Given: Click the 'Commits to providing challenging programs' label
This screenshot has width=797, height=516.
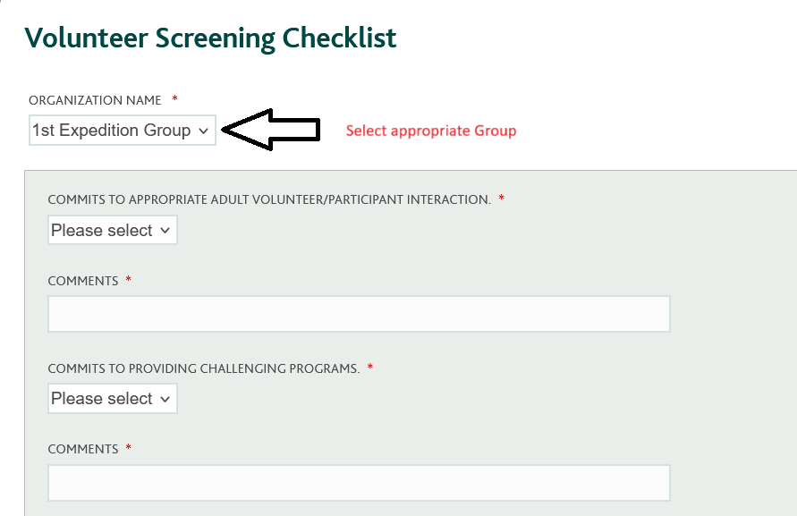Looking at the screenshot, I should tap(204, 368).
